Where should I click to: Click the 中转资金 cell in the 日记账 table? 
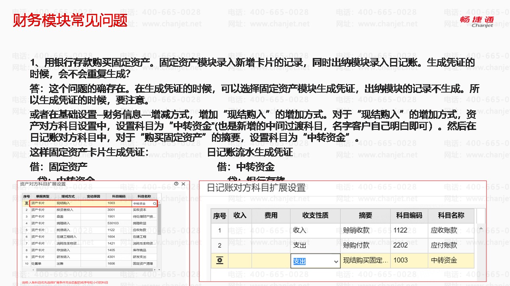pos(451,261)
